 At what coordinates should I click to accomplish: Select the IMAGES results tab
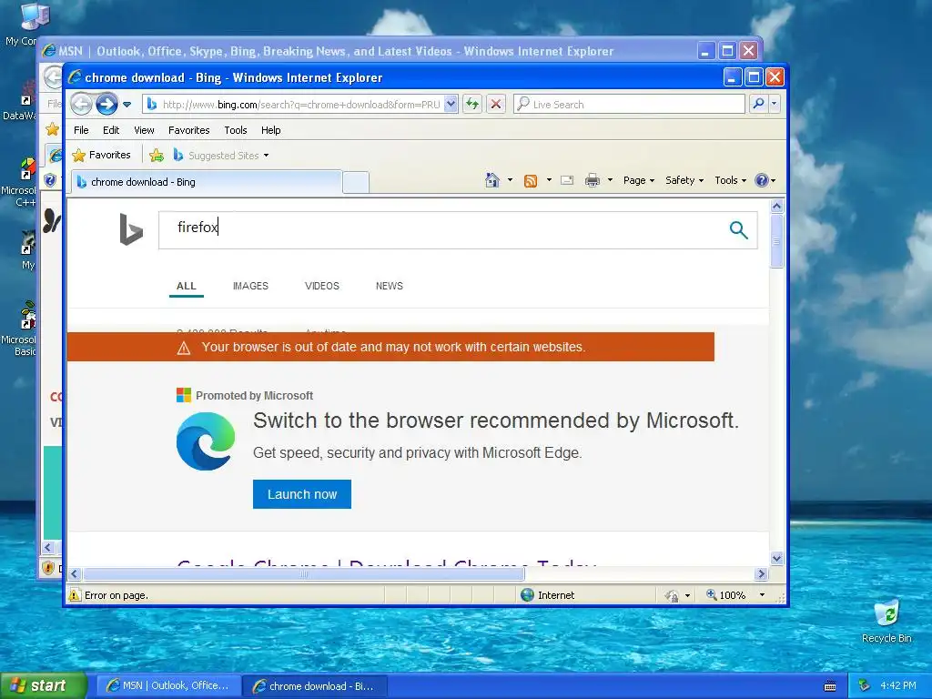coord(250,286)
